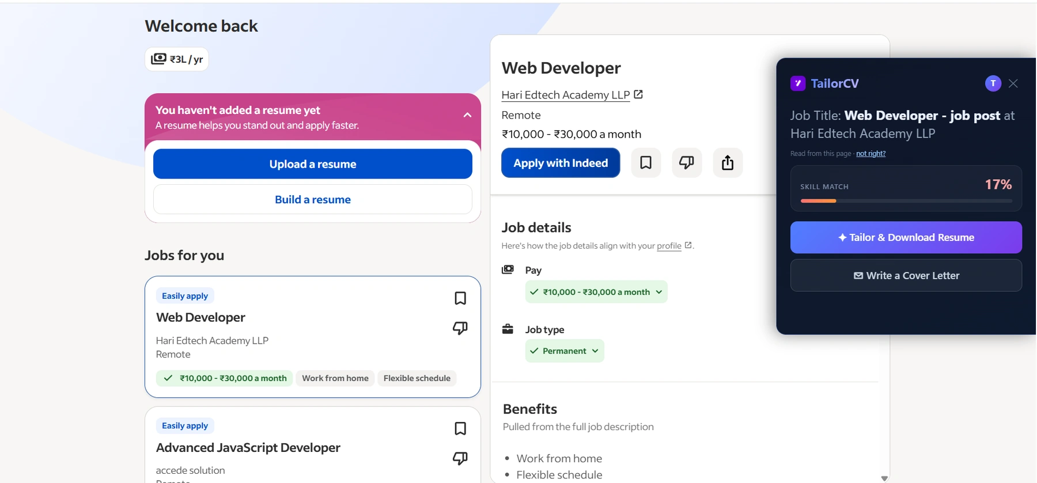
Task: Click Easily apply badge on Advanced JavaScript card
Action: click(185, 425)
